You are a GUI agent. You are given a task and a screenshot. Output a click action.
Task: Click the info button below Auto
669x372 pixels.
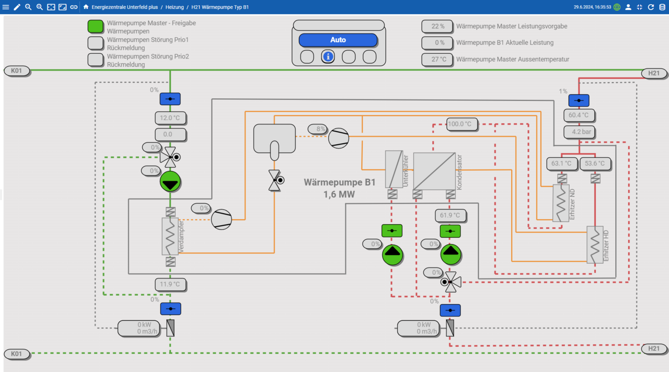(328, 56)
